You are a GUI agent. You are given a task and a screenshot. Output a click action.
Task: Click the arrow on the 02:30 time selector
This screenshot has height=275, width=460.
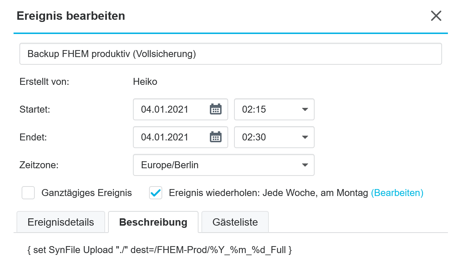(305, 137)
